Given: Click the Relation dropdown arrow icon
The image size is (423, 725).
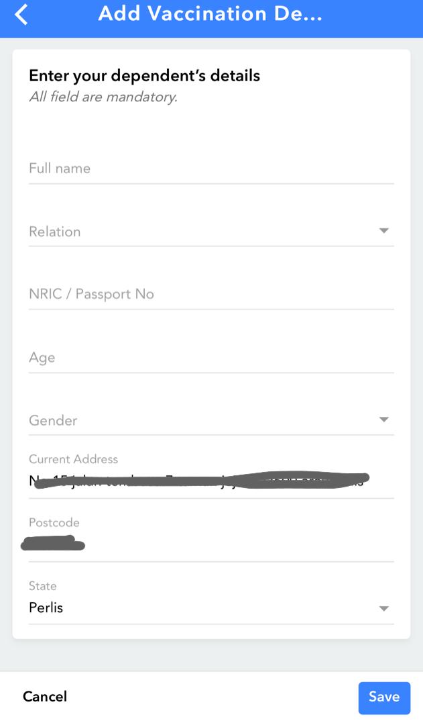Looking at the screenshot, I should point(384,231).
